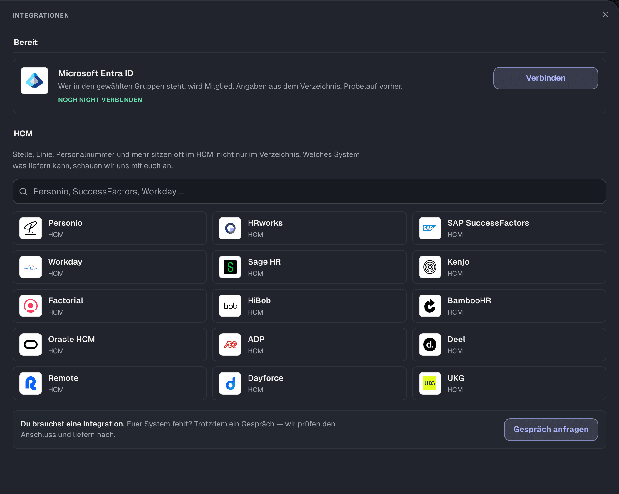Select the Oracle HCM name label
The image size is (619, 494).
coord(71,339)
